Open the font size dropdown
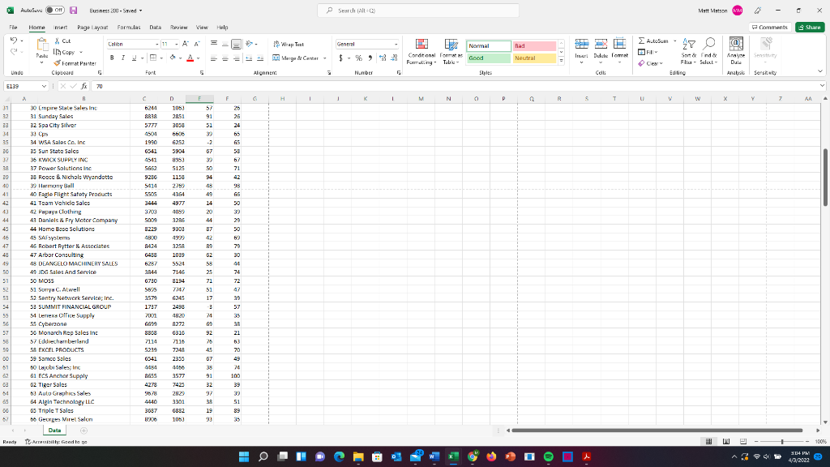Image resolution: width=830 pixels, height=467 pixels. [x=175, y=43]
